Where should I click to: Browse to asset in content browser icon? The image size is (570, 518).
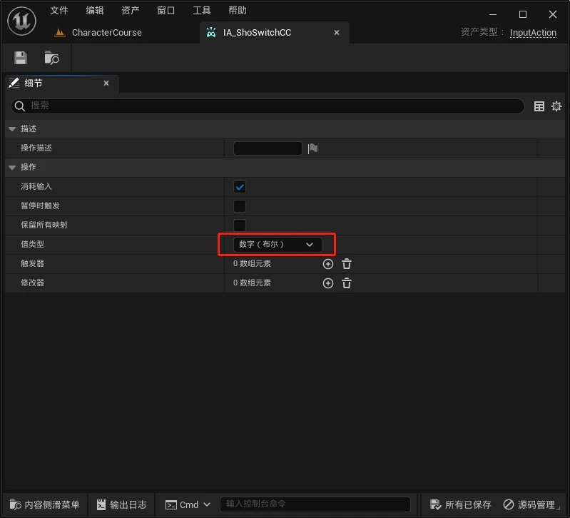(51, 58)
